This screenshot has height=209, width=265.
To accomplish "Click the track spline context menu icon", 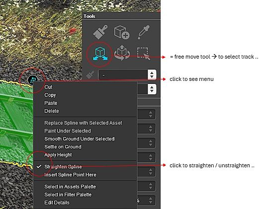I will pos(33,80).
